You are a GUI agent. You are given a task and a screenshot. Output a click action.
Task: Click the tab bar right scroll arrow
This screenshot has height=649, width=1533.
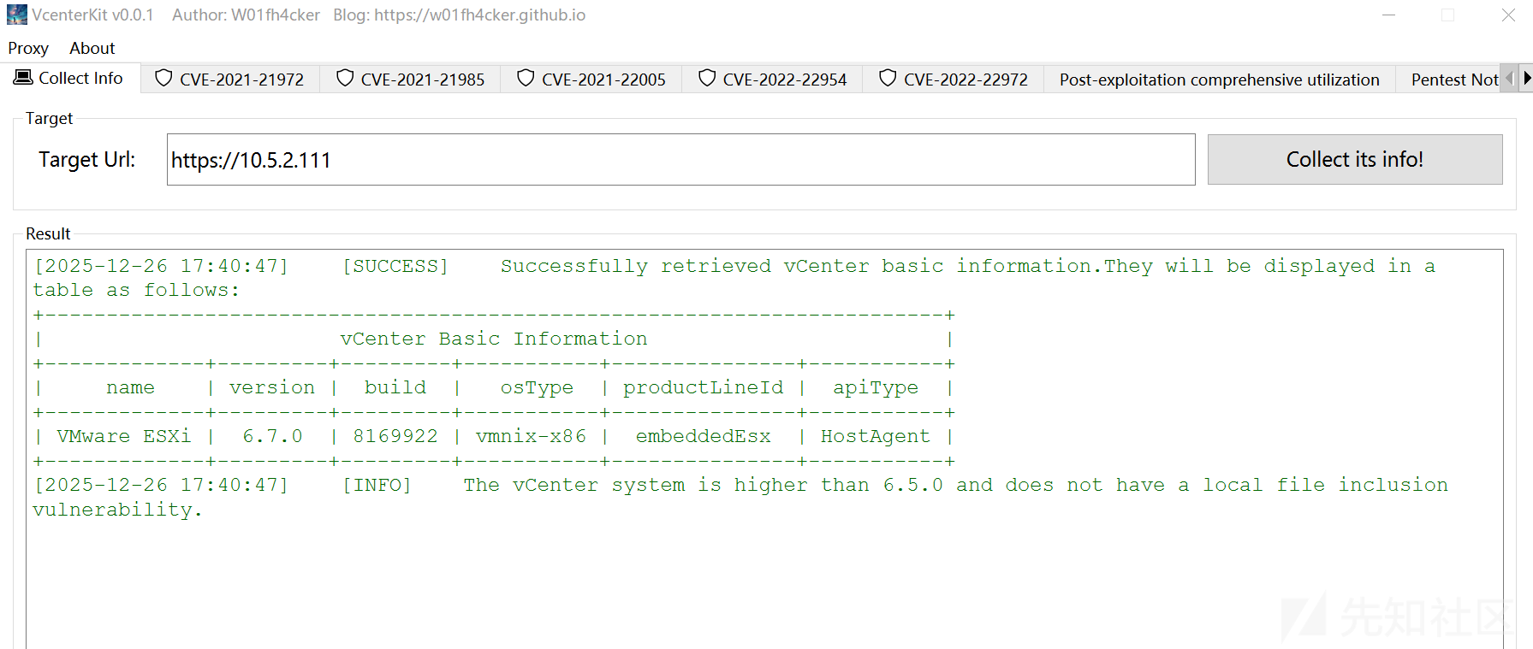pos(1526,78)
